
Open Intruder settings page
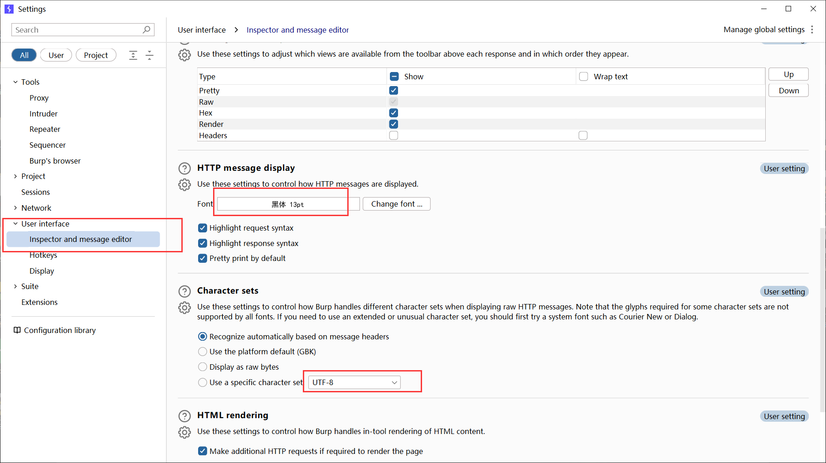pyautogui.click(x=44, y=114)
